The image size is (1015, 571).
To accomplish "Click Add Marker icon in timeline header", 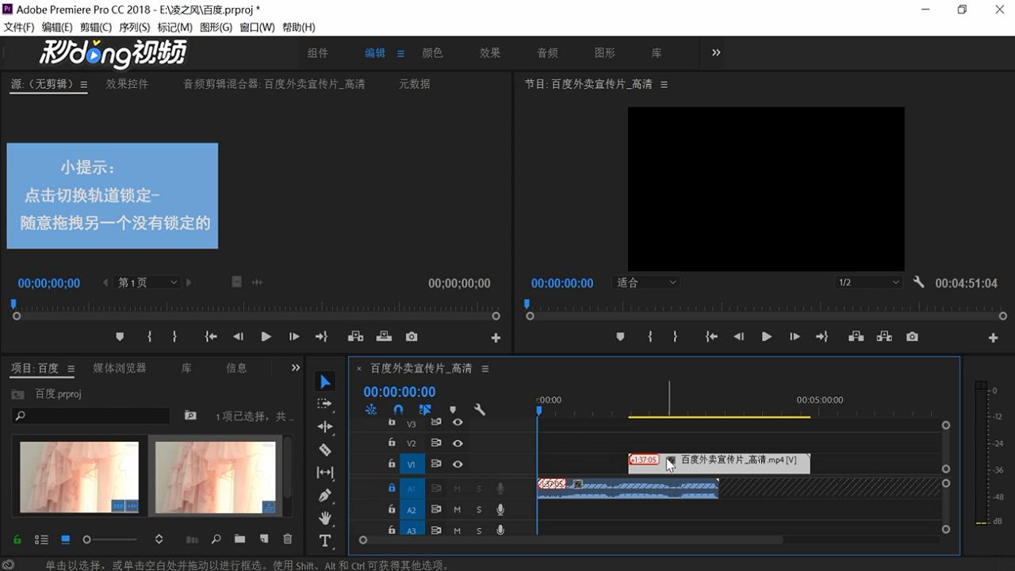I will tap(453, 410).
